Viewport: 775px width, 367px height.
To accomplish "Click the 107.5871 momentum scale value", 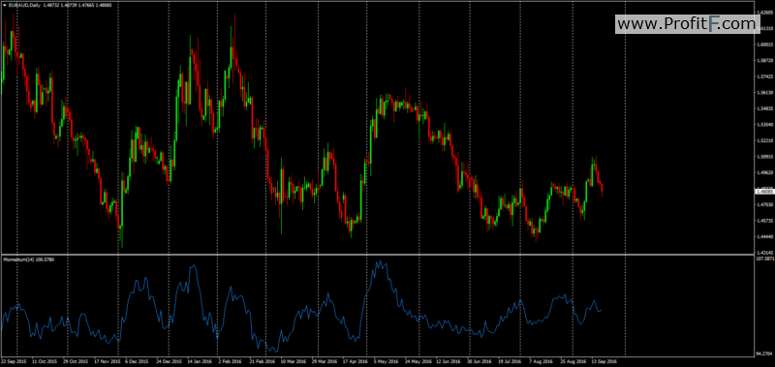I will [x=765, y=258].
